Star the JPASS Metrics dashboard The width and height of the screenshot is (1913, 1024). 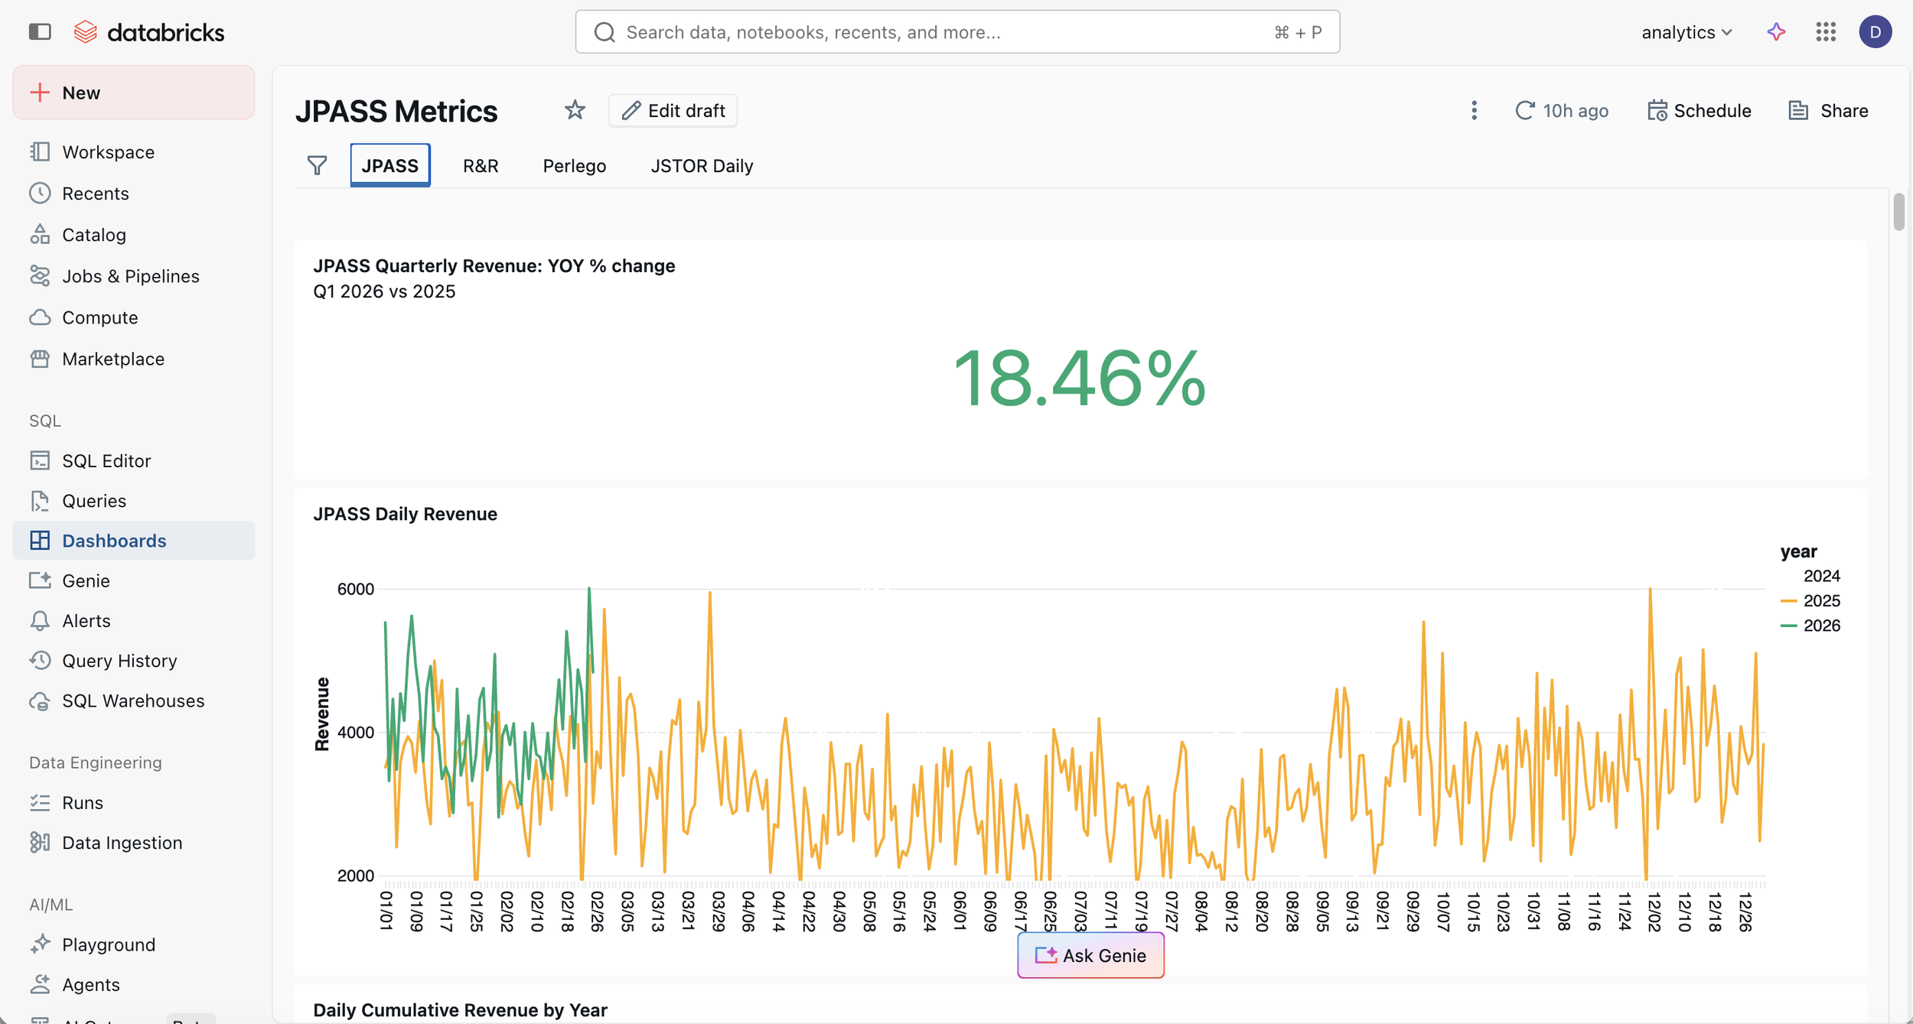click(575, 110)
